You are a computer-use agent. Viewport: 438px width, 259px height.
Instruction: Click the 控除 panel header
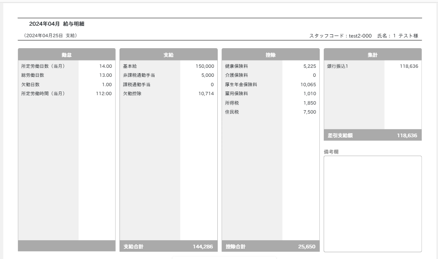(x=270, y=53)
